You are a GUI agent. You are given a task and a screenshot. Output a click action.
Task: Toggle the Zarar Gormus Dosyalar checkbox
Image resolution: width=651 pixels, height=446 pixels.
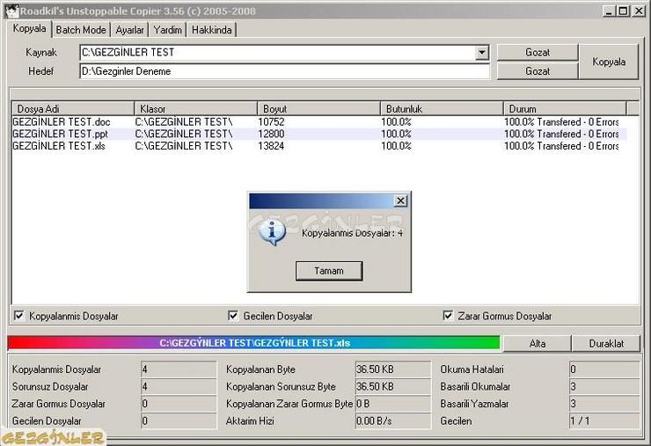click(448, 316)
